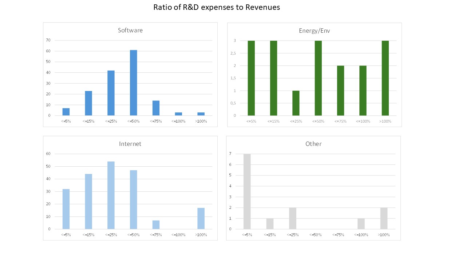The height and width of the screenshot is (262, 466).
Task: Select the <=75% bar in Internet chart
Action: [x=156, y=225]
